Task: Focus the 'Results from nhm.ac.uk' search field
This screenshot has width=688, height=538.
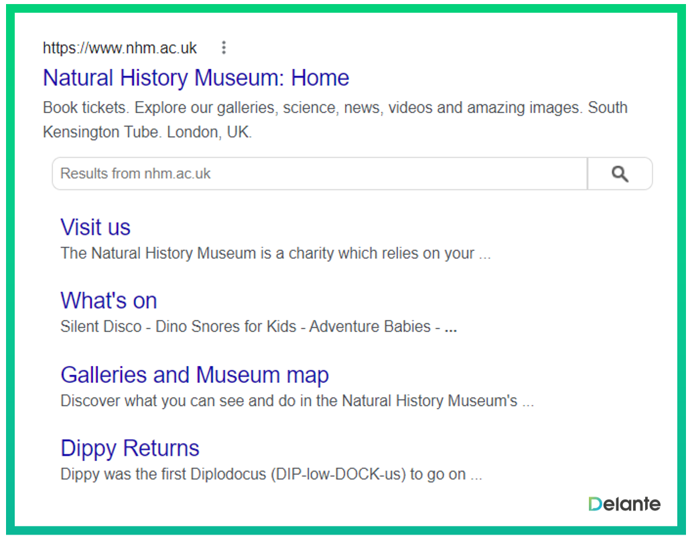Action: tap(320, 174)
